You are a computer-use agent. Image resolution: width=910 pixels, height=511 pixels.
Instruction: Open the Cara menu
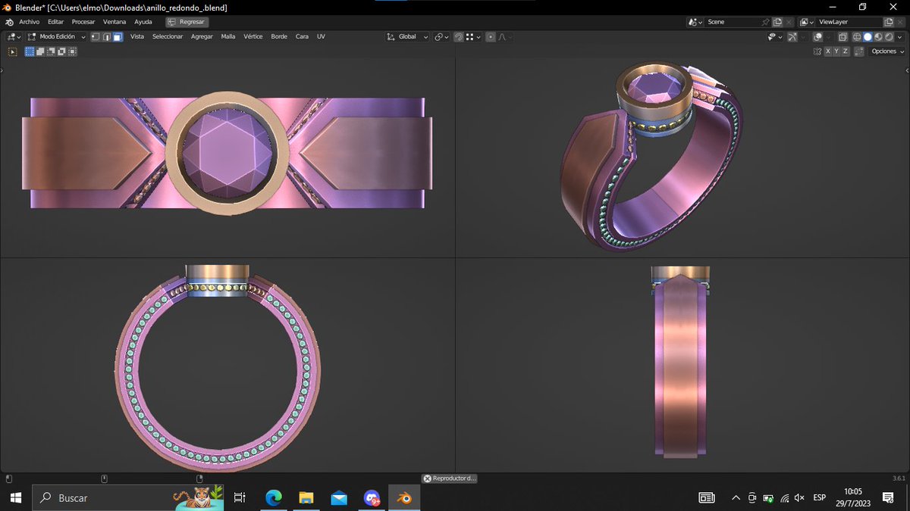pyautogui.click(x=302, y=36)
